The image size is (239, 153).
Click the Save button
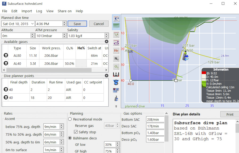click(x=77, y=24)
